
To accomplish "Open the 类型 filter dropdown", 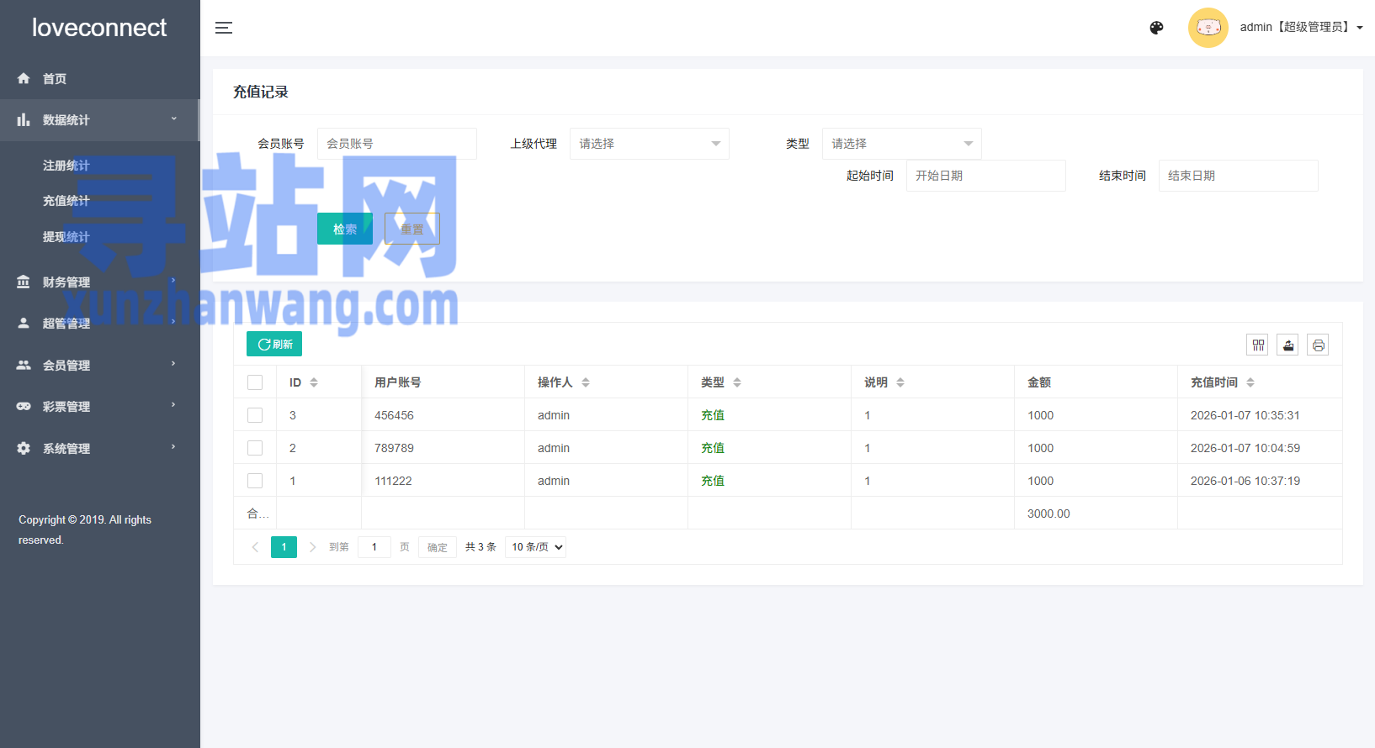I will (901, 144).
